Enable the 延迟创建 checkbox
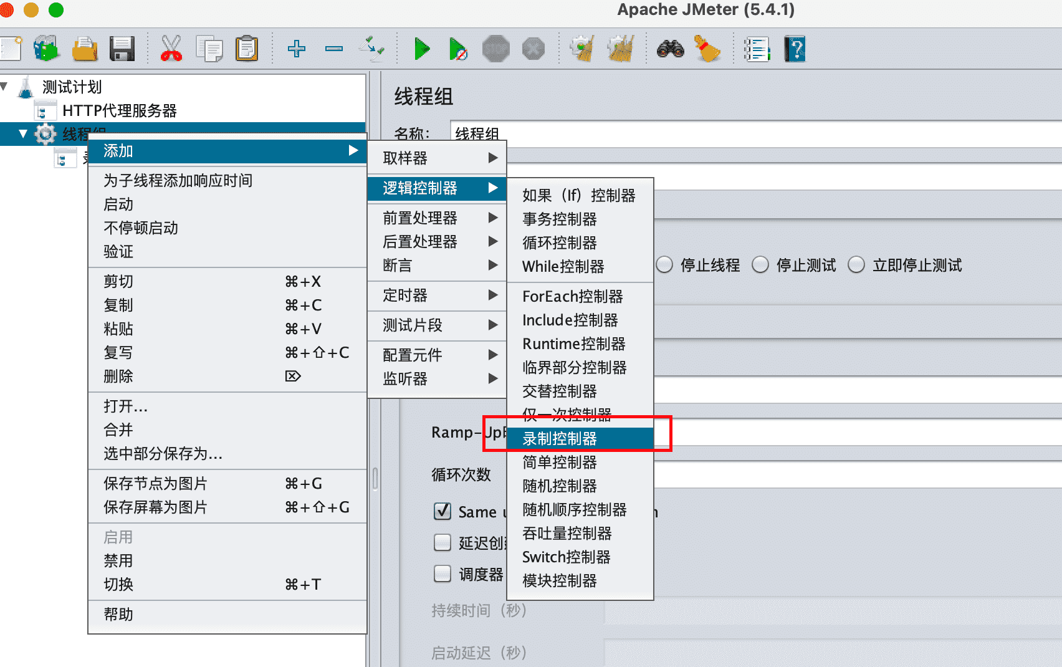The width and height of the screenshot is (1062, 667). 442,542
